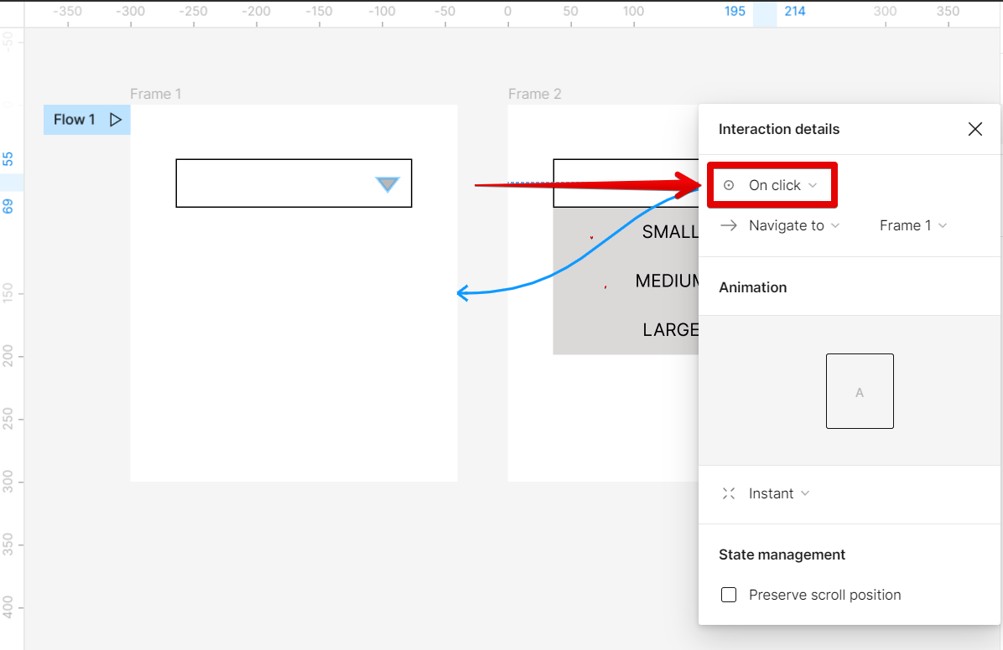
Task: Click the Flow 1 label
Action: [74, 120]
